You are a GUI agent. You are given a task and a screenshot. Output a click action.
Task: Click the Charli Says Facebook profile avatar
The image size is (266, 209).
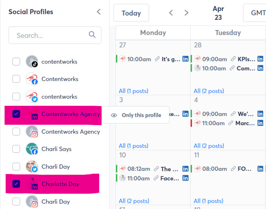pyautogui.click(x=32, y=149)
